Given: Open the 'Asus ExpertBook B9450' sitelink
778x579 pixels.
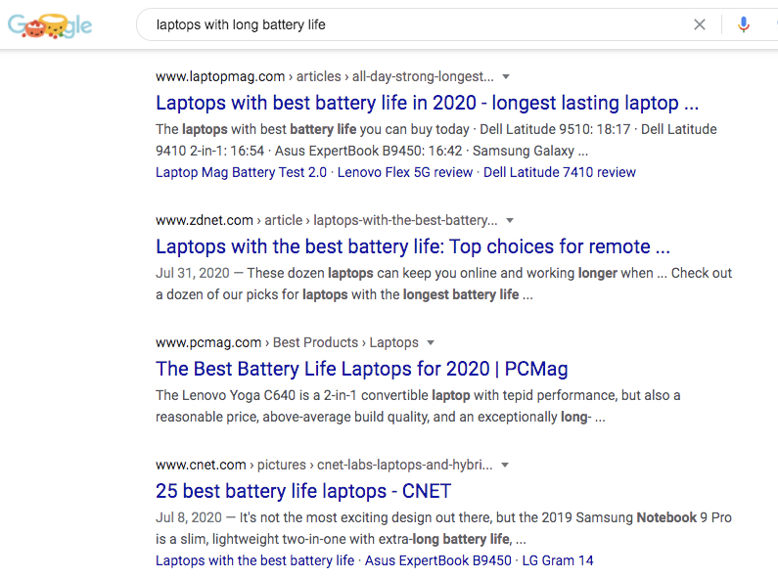Looking at the screenshot, I should coord(438,560).
